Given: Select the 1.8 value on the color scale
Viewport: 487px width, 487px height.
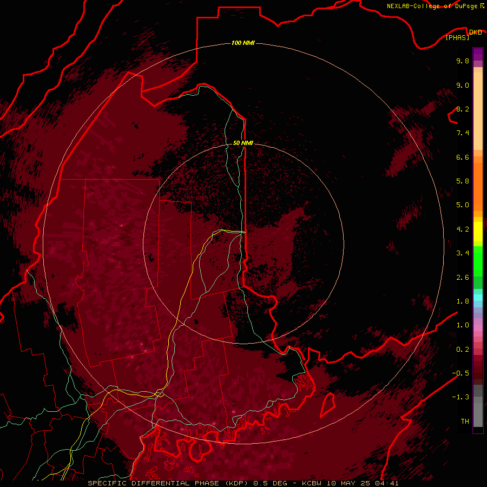Looking at the screenshot, I should coord(463,301).
